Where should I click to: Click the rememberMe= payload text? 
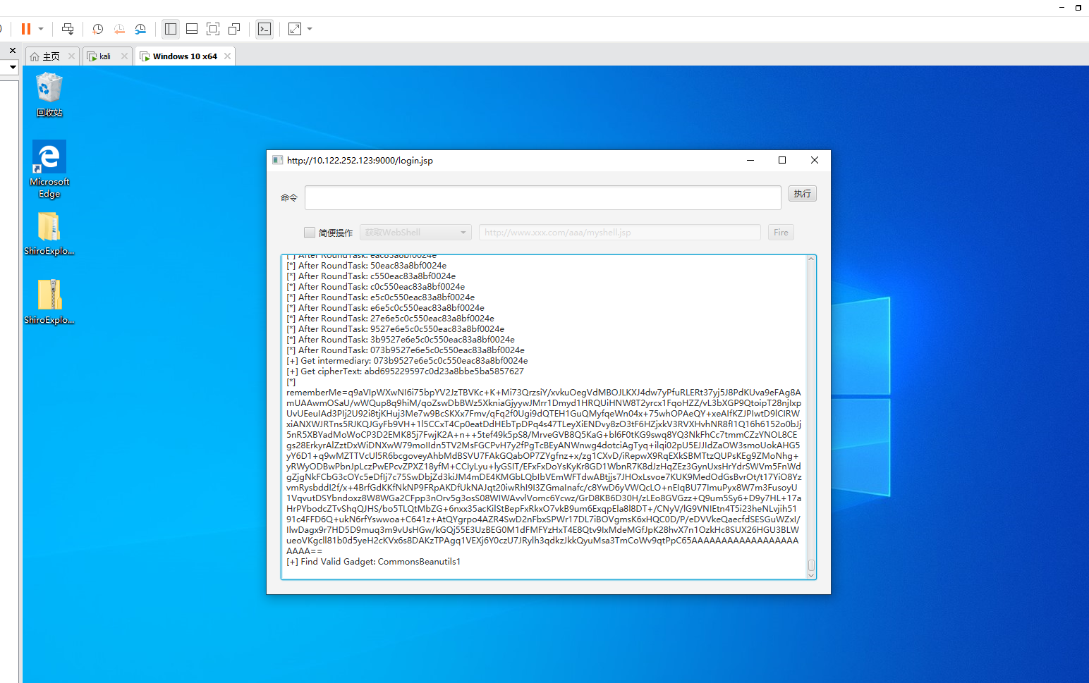[x=544, y=472]
